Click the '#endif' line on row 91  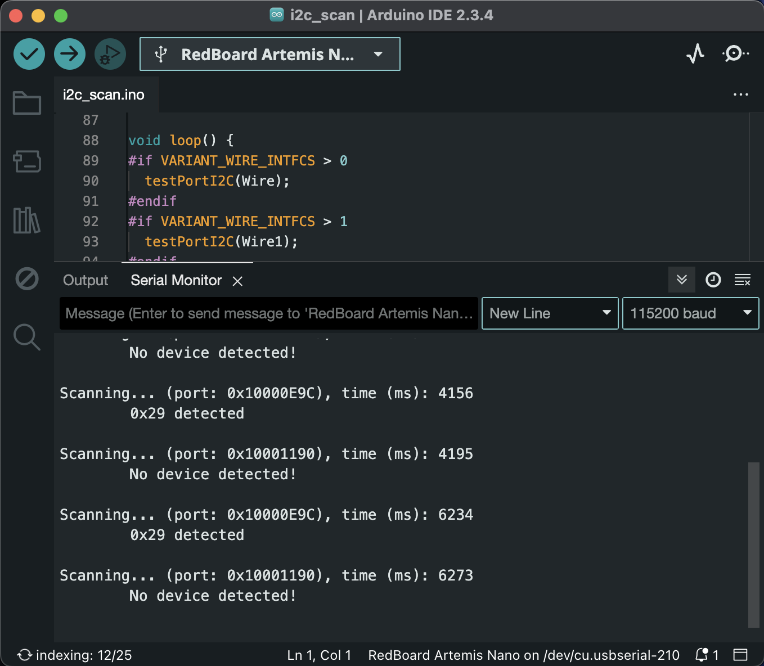click(152, 201)
